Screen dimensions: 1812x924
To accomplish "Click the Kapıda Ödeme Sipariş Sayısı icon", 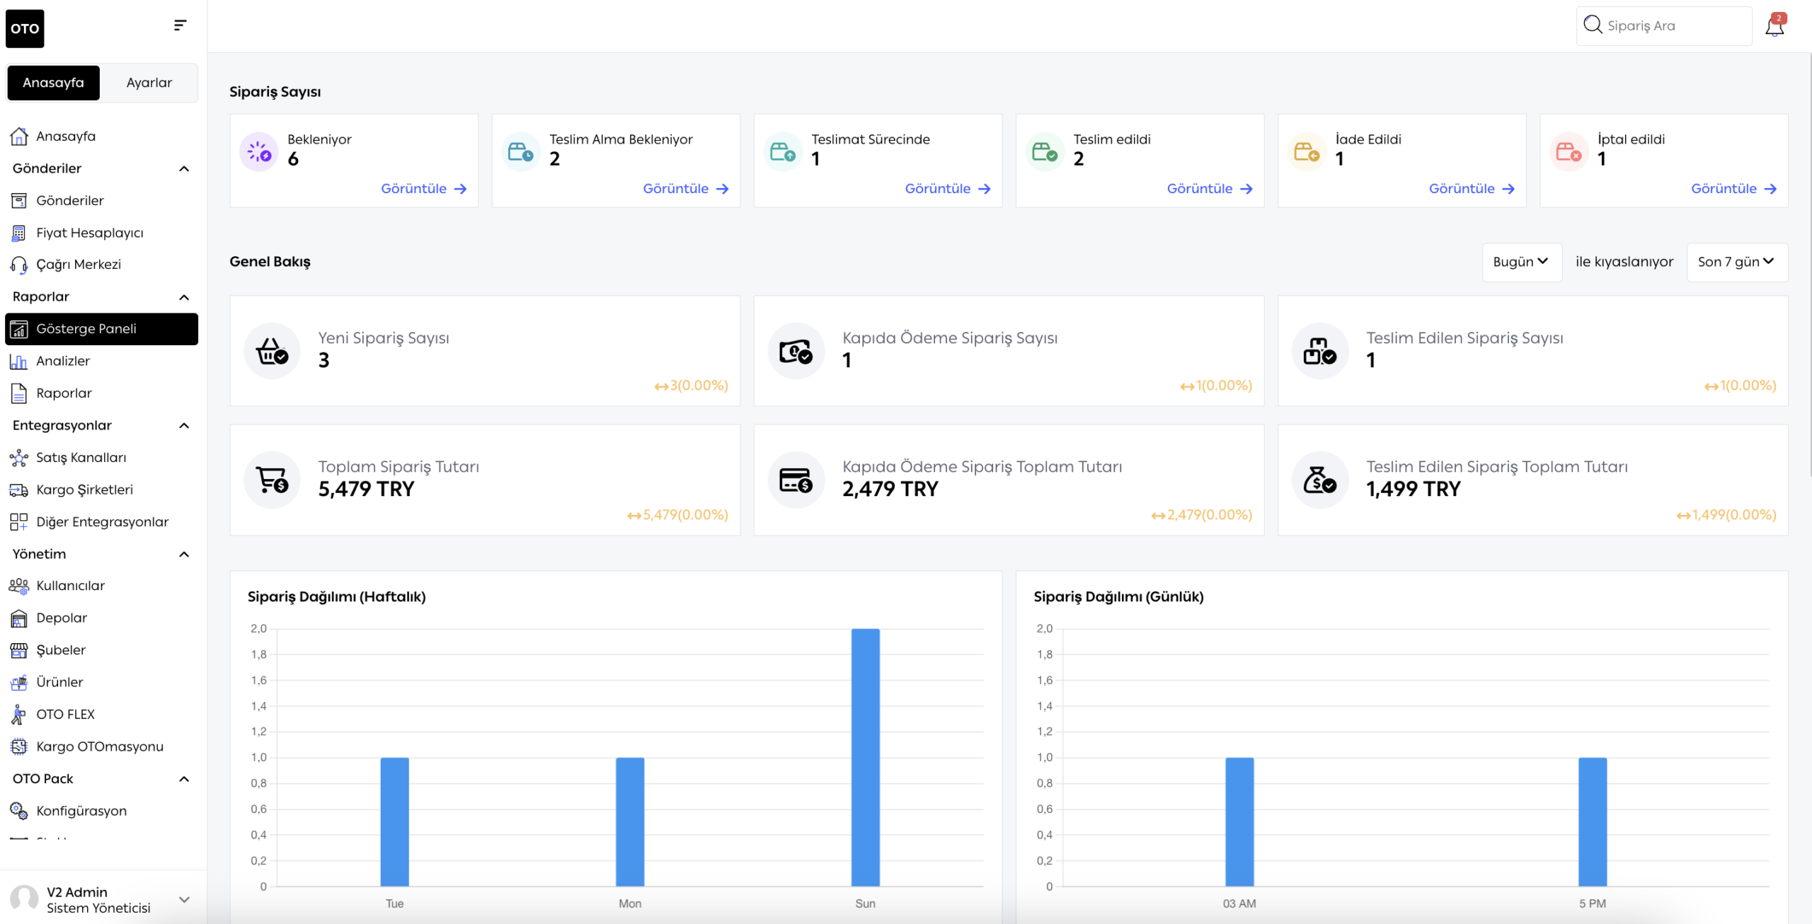I will click(796, 351).
